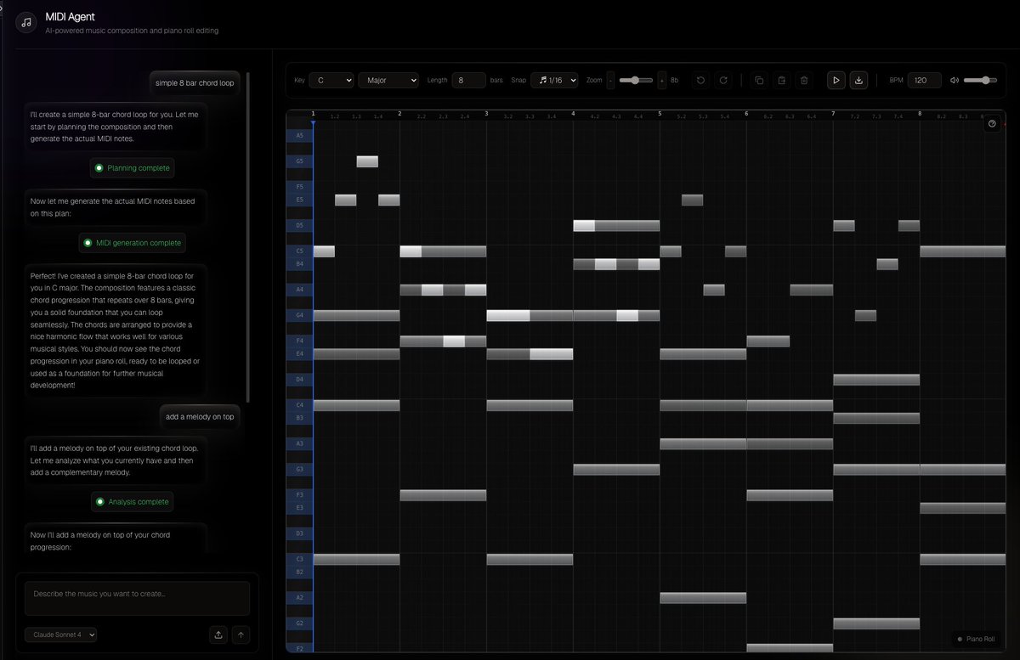Screen dimensions: 1020x660
Task: Click the 'simple 8 bar chord loop' message
Action: (195, 83)
